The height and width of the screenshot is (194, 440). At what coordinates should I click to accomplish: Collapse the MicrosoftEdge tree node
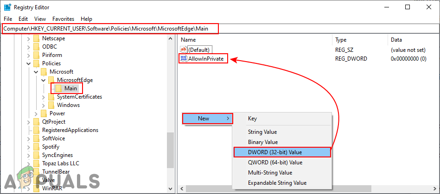[44, 80]
